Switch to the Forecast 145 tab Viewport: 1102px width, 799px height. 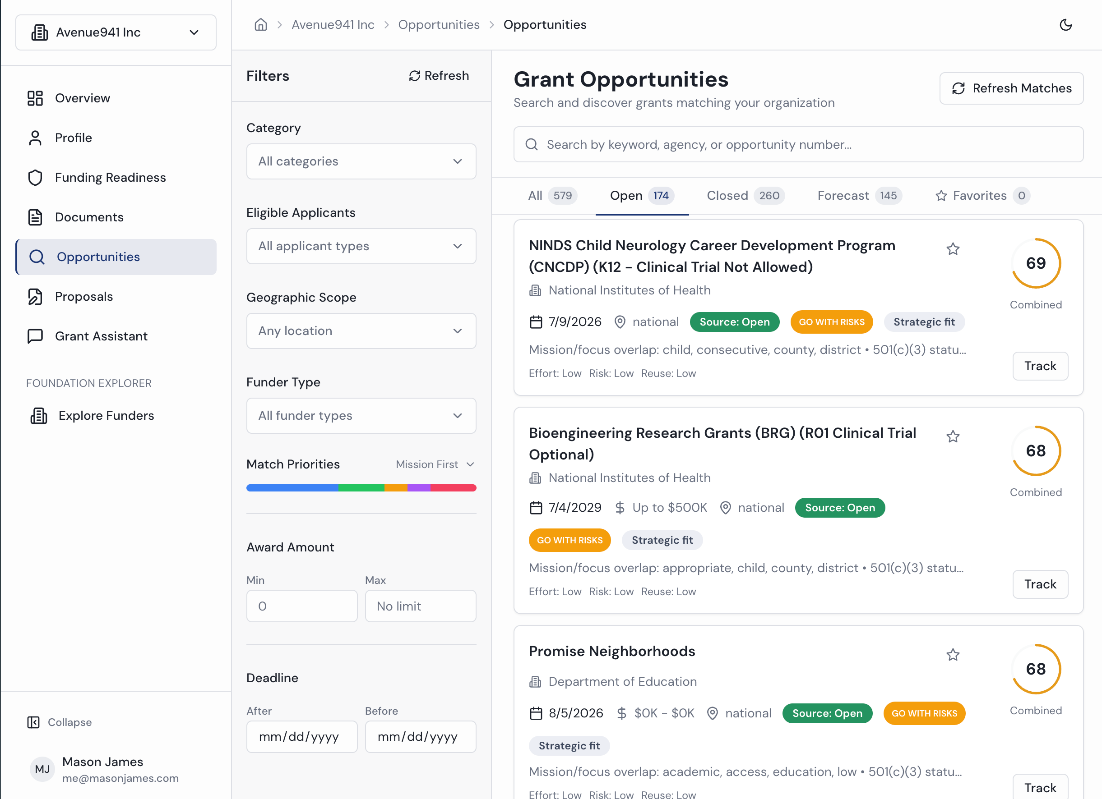(x=860, y=196)
